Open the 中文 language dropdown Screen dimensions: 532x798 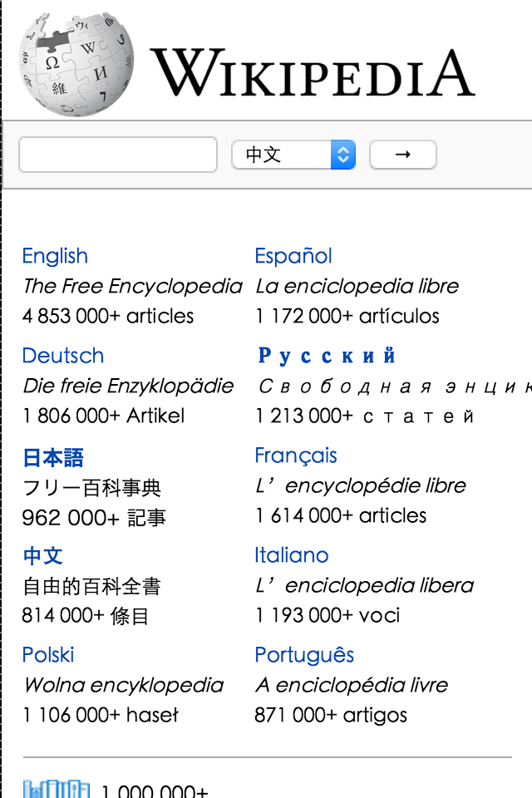293,155
